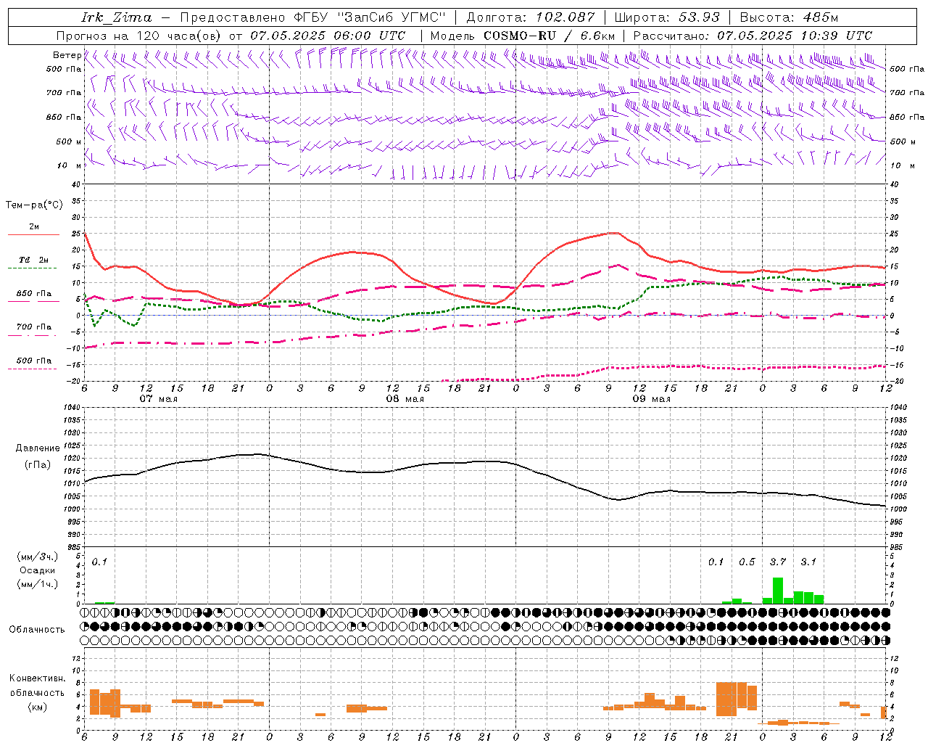Screen dimensions: 928x743
Task: Click the dotted line swatch under 500 гПа legend
Action: (33, 369)
